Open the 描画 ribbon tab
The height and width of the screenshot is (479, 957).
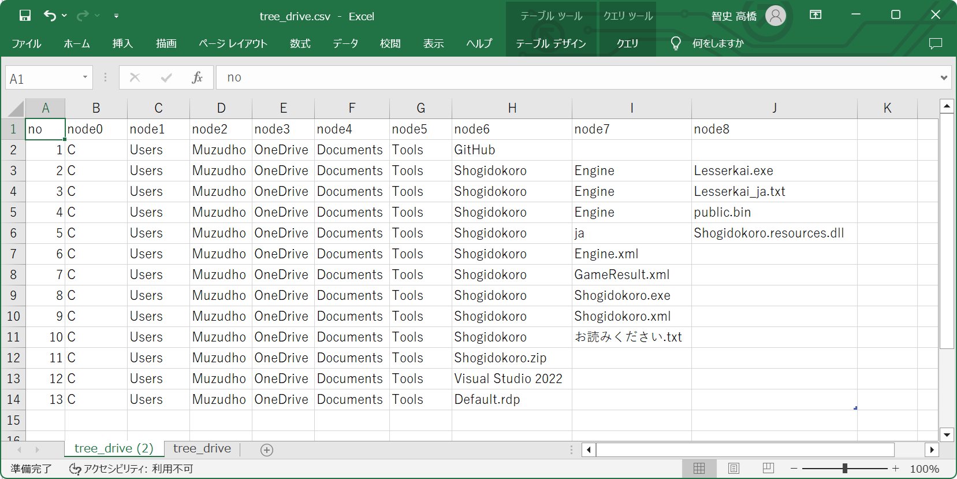pyautogui.click(x=166, y=43)
